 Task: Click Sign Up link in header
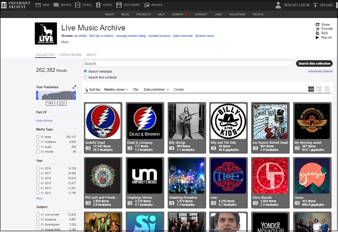[290, 5]
